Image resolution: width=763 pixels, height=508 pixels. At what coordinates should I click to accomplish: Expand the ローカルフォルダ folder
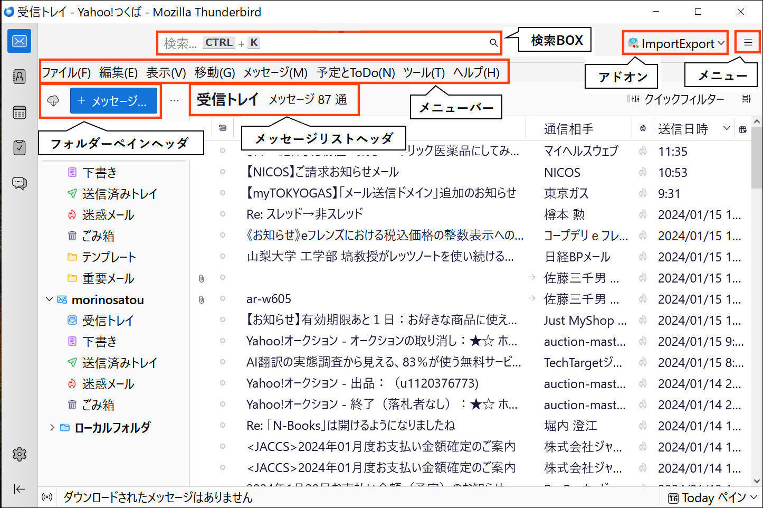click(52, 427)
